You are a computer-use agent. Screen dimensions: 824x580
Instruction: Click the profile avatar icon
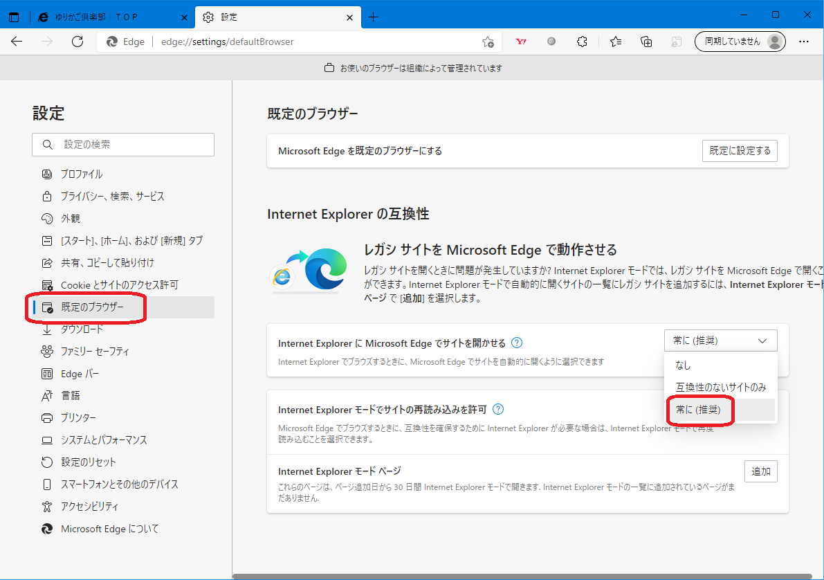[775, 42]
